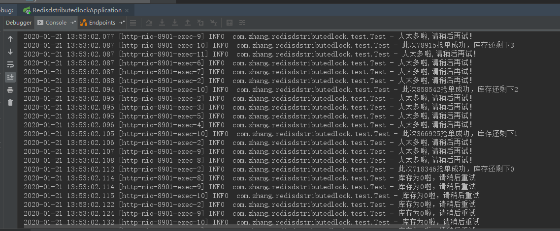Click the exec-5 人太多啦 log line

[x=248, y=116]
